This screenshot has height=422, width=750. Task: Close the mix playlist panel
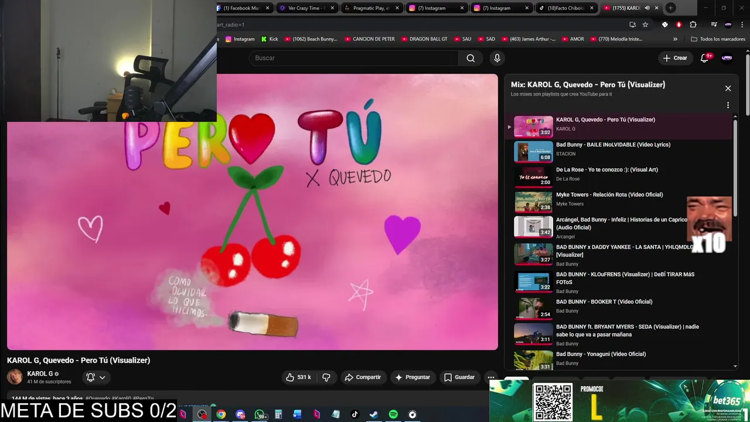(728, 89)
